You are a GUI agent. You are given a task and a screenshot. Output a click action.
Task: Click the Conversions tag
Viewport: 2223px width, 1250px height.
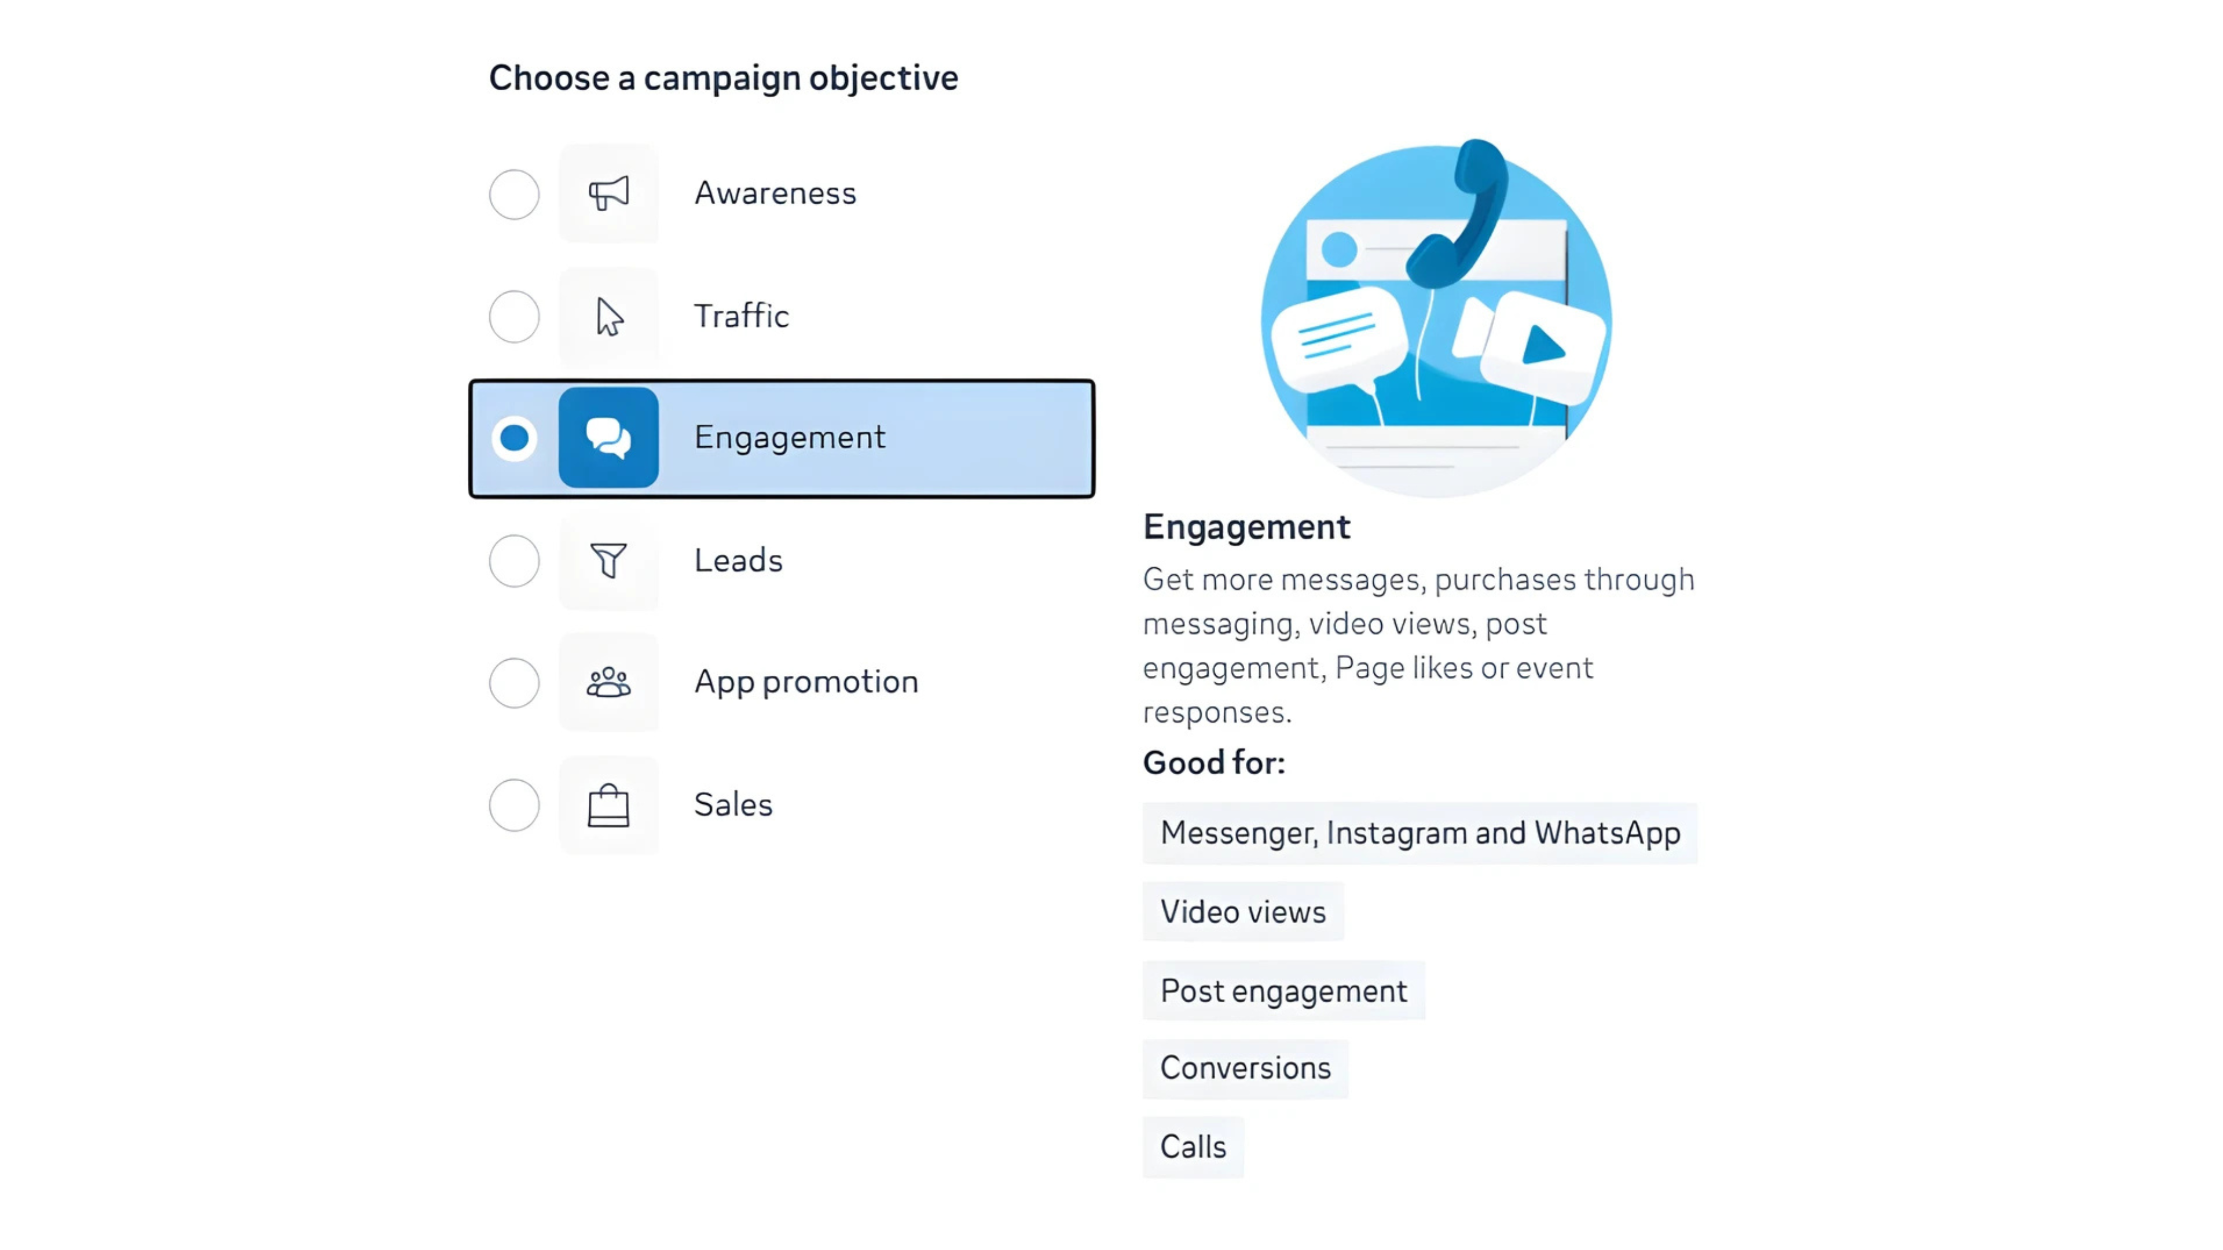(1245, 1069)
